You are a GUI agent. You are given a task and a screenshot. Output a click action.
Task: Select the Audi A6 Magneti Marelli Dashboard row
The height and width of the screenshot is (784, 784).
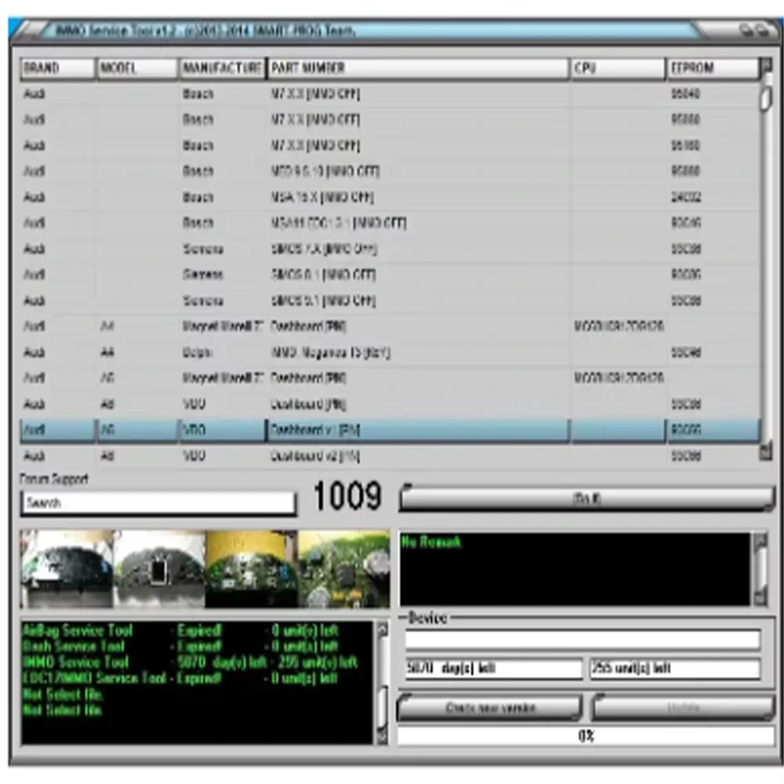point(390,378)
